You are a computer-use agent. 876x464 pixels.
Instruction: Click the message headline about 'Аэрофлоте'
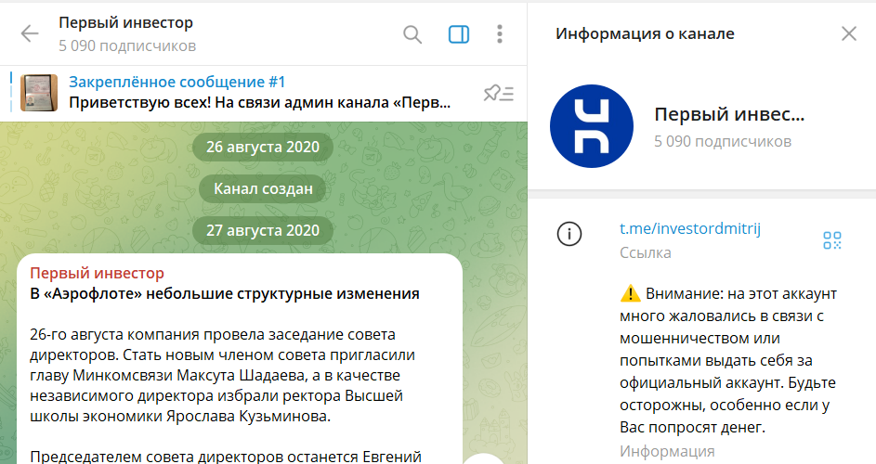pos(225,293)
